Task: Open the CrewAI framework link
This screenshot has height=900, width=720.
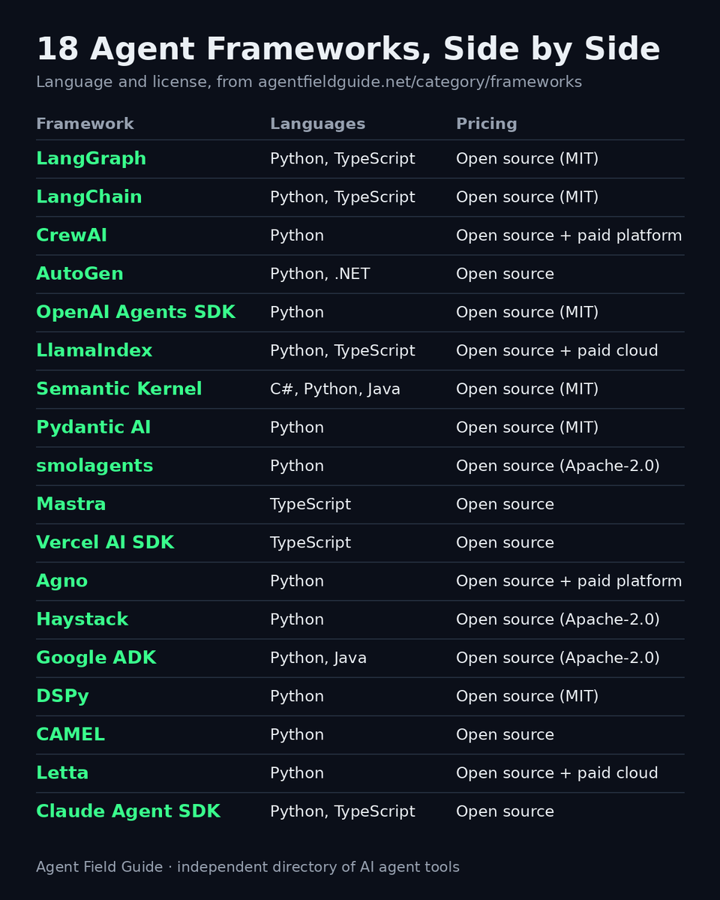Action: coord(71,235)
